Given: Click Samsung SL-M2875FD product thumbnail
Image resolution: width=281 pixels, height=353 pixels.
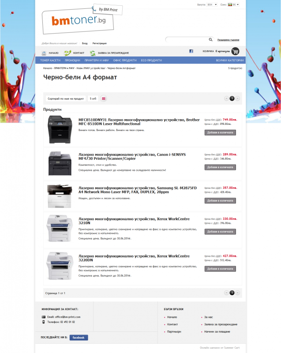Looking at the screenshot, I should coord(60,196).
